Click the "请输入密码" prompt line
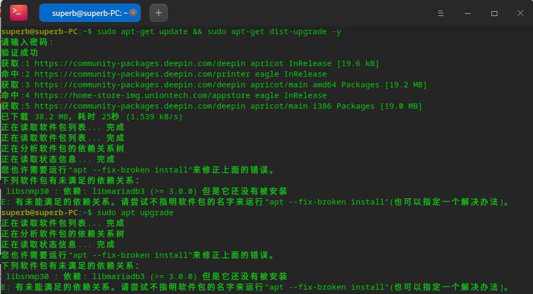This screenshot has width=533, height=294. (x=27, y=42)
